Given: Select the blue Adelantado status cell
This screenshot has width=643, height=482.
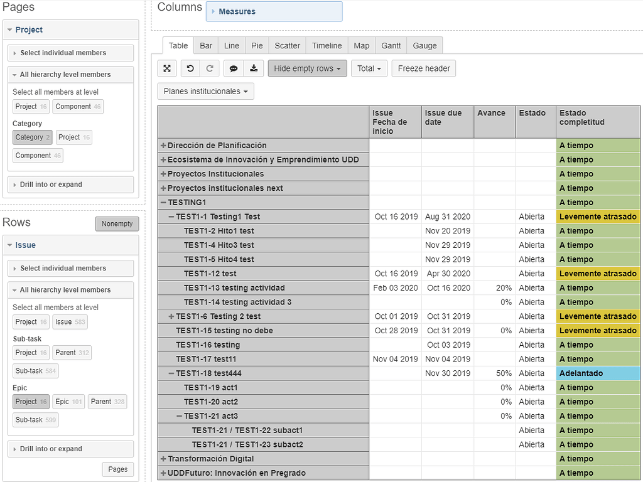Looking at the screenshot, I should (x=597, y=373).
